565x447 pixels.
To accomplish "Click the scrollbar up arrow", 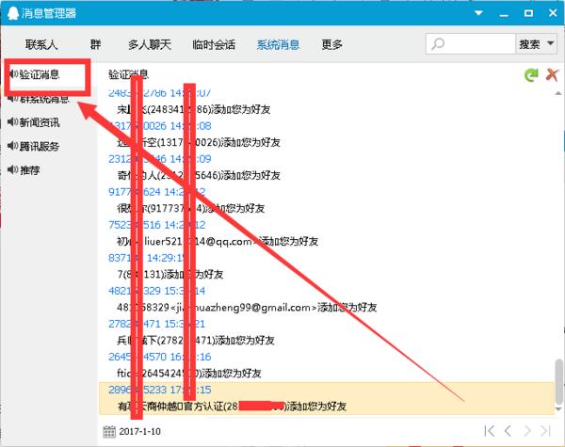I will [558, 93].
